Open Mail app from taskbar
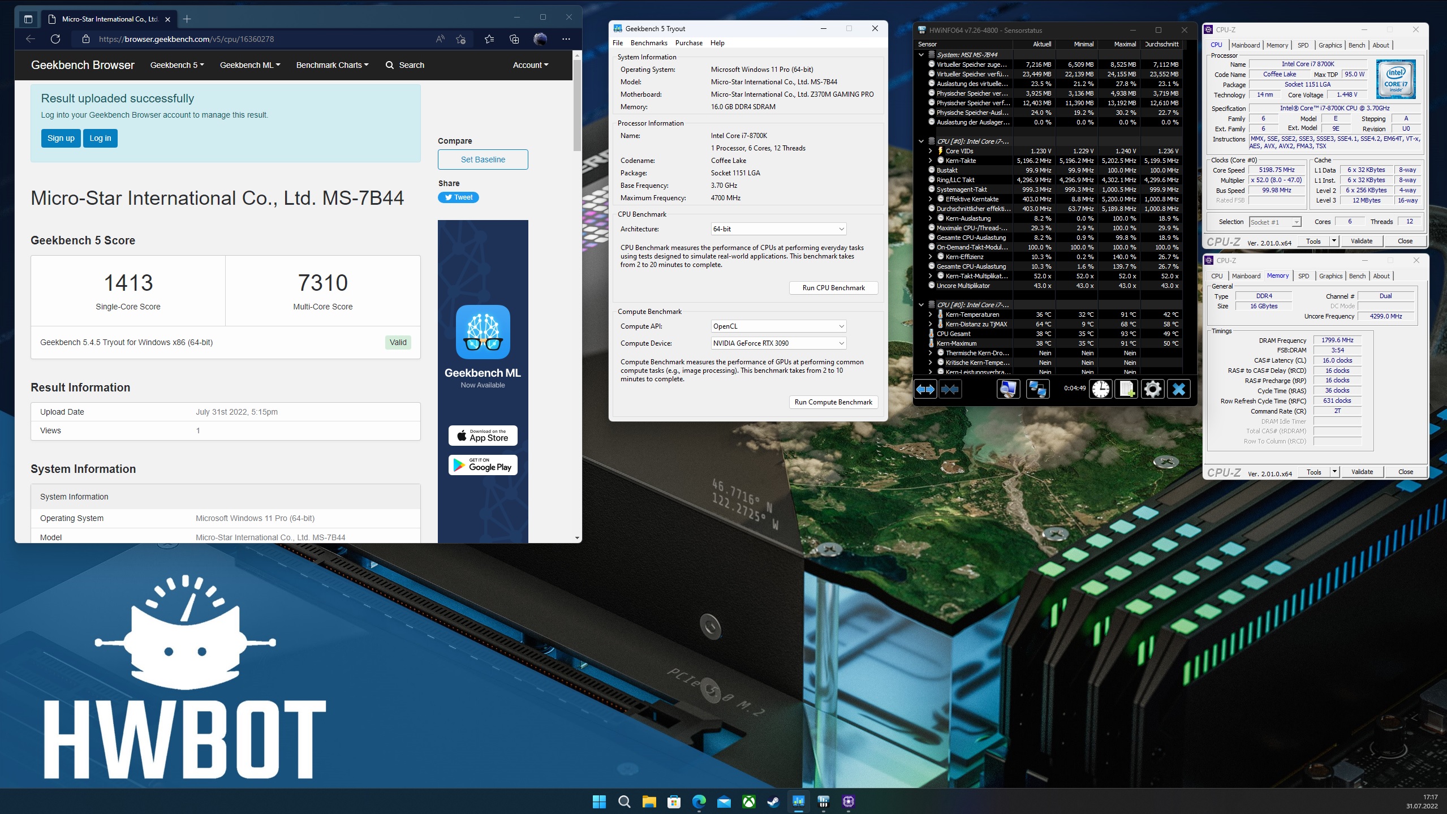The image size is (1447, 814). point(723,801)
